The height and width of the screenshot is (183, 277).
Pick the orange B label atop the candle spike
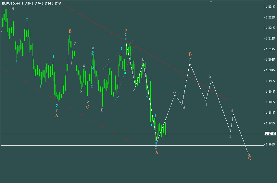(70, 31)
